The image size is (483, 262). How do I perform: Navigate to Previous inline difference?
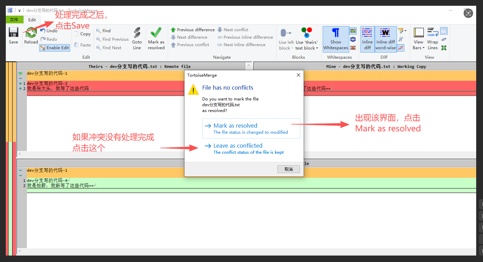point(245,37)
